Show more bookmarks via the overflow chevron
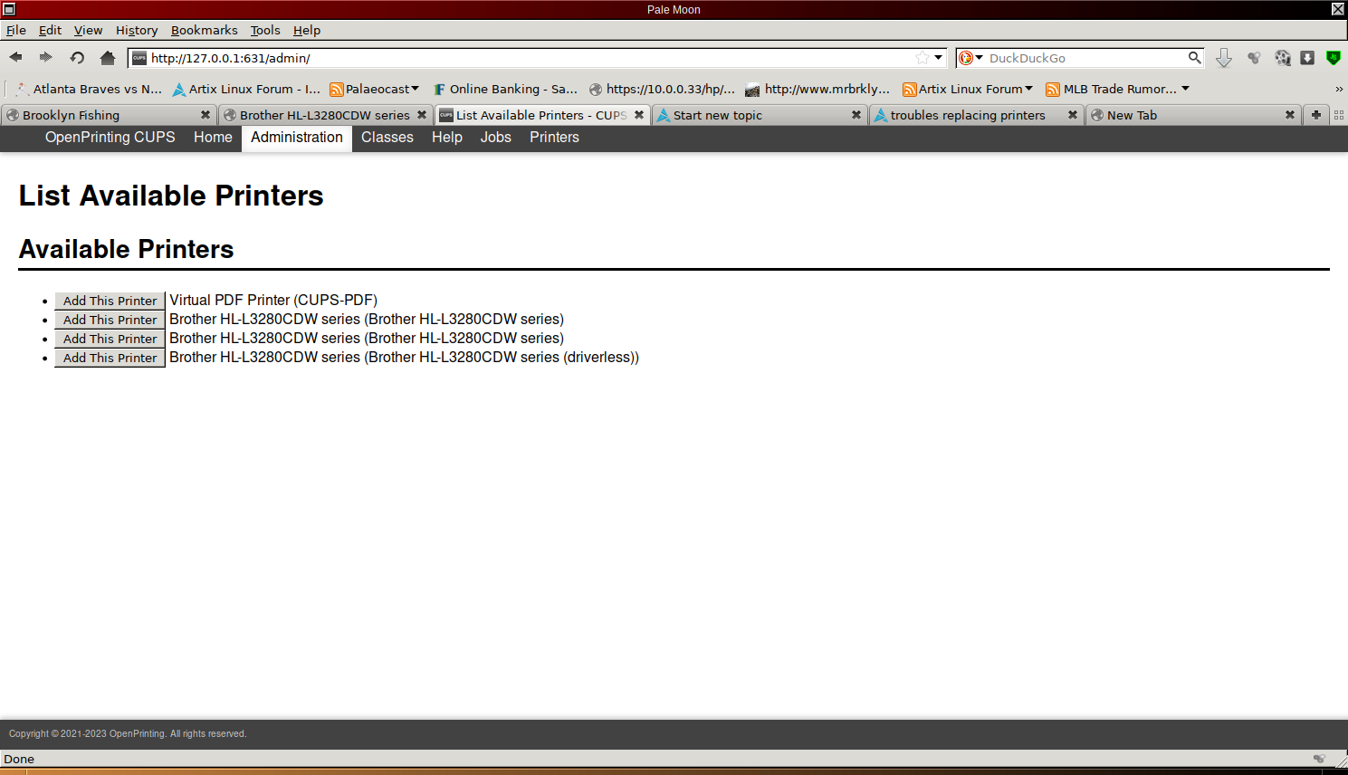Screen dimensions: 1348x775 pyautogui.click(x=1338, y=89)
